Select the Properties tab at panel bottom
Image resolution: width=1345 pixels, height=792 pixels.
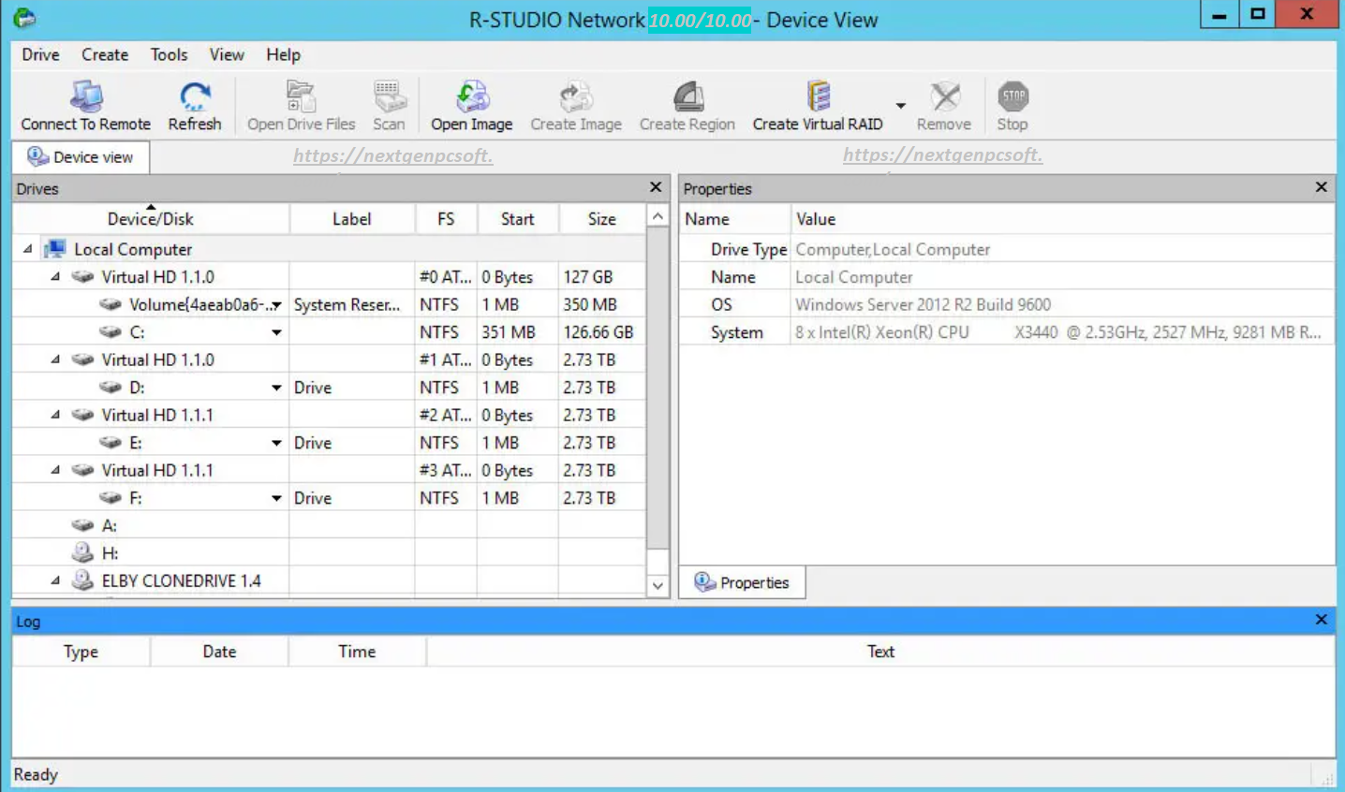click(x=742, y=582)
